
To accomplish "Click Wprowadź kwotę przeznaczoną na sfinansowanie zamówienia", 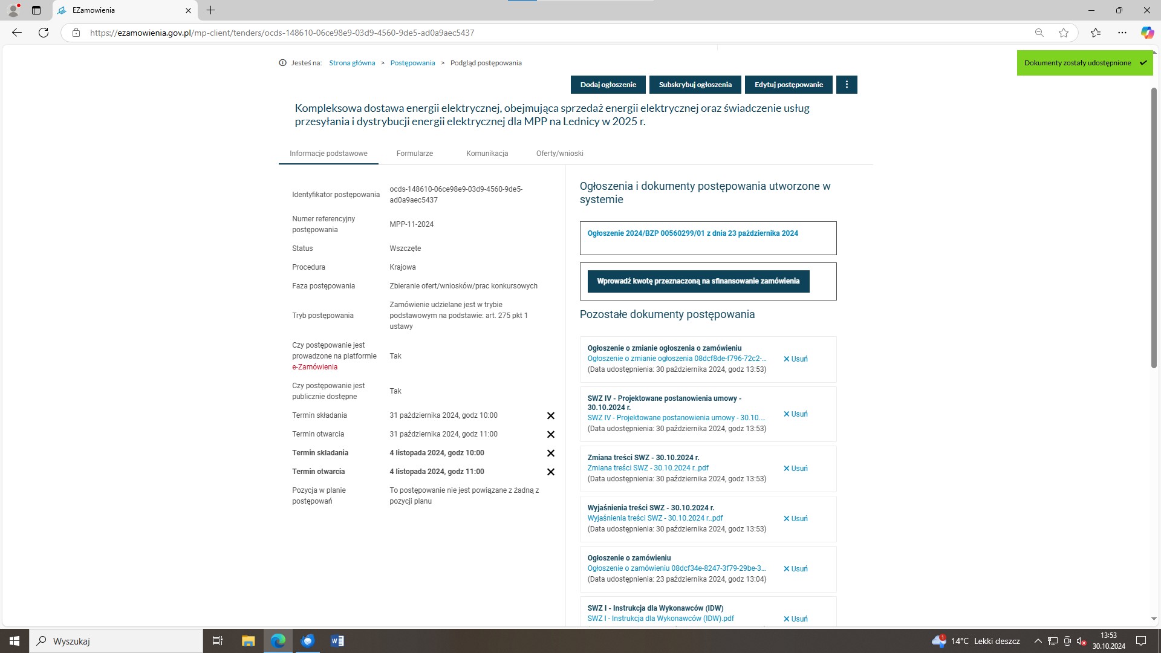I will [698, 281].
